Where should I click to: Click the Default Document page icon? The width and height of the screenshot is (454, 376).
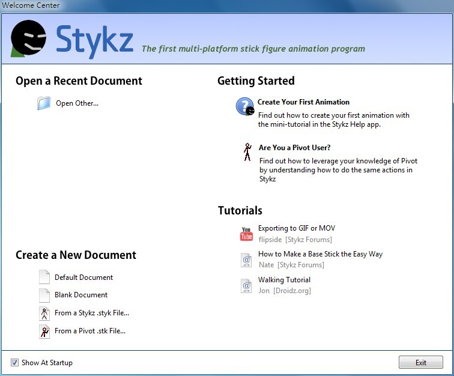click(x=44, y=277)
